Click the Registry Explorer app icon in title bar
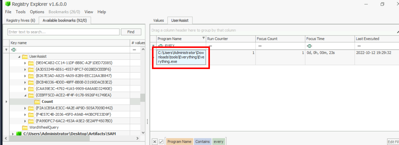Viewport: 399px width, 145px height. pos(8,4)
